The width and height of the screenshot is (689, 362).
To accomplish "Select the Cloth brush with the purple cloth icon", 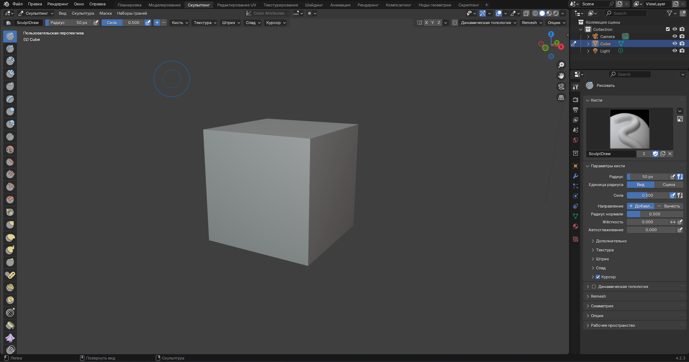I will [10, 338].
